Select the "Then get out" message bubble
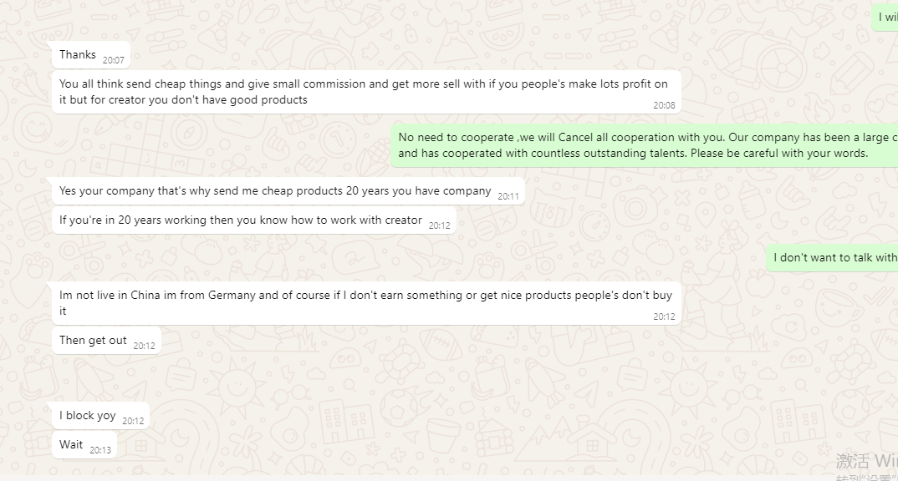The width and height of the screenshot is (898, 481). 93,341
